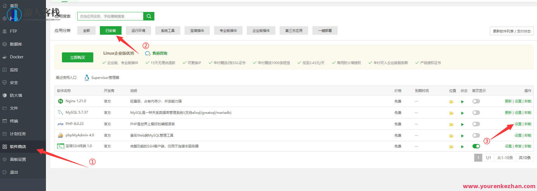Open Supervisor管理器 recent entry
The height and width of the screenshot is (191, 537).
[102, 77]
